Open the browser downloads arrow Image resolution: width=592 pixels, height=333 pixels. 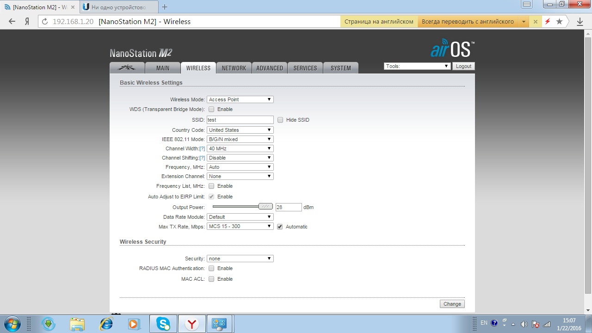[580, 22]
